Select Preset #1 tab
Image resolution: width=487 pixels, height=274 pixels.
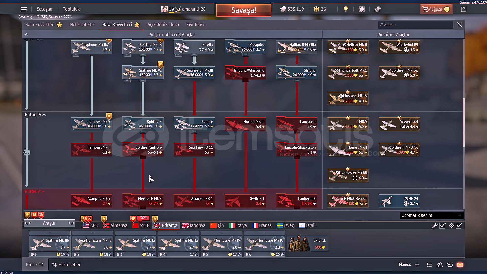coord(35,265)
